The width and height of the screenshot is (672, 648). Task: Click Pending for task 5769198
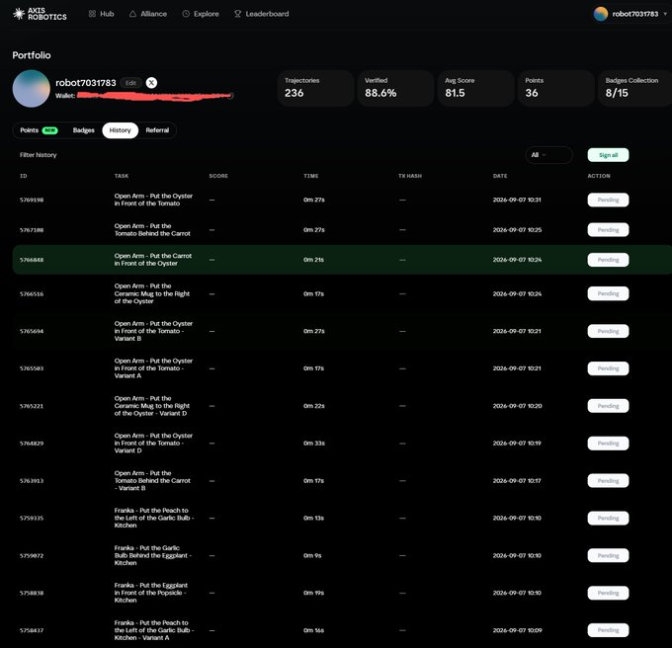click(608, 200)
